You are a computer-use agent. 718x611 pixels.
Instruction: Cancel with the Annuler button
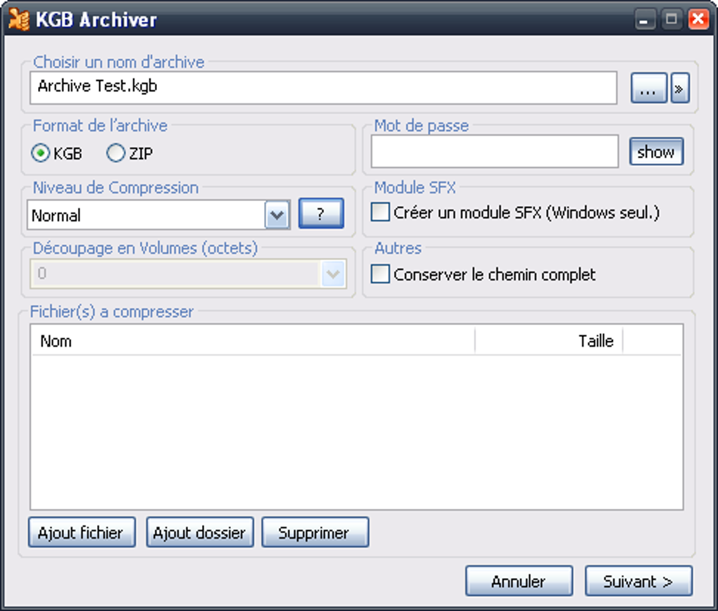(x=519, y=581)
